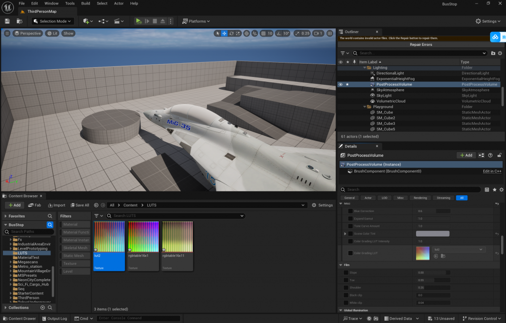Open the Details panel settings gear

click(501, 189)
